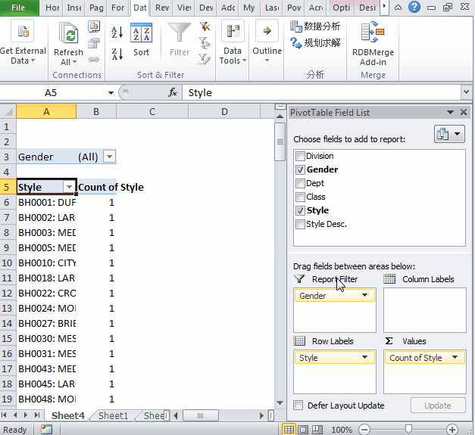Open the File tab
Image resolution: width=475 pixels, height=435 pixels.
(x=18, y=8)
